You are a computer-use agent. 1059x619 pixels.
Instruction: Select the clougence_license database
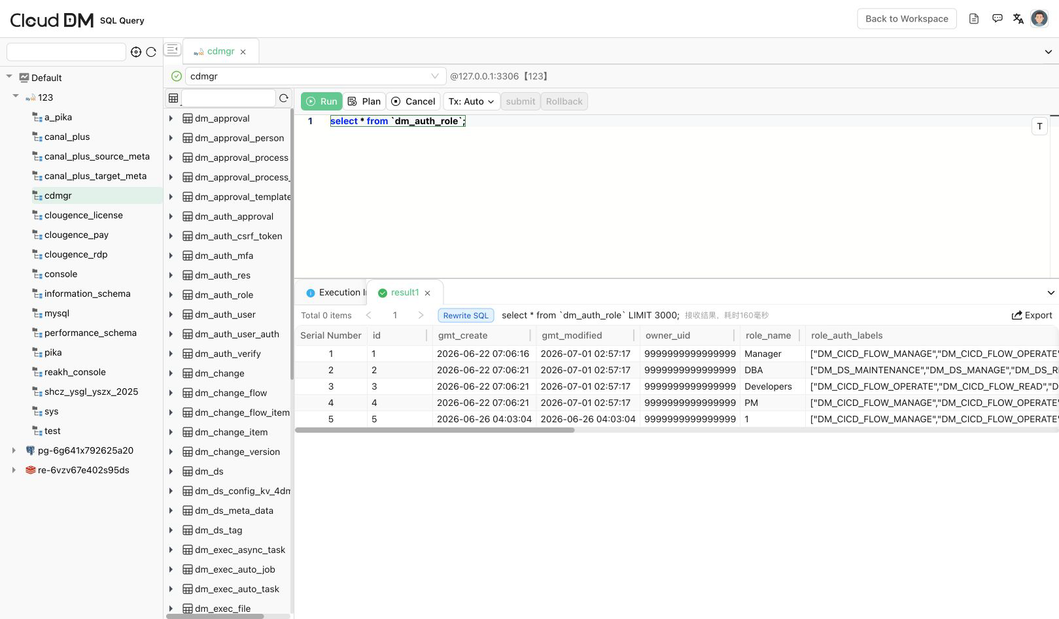pos(83,215)
